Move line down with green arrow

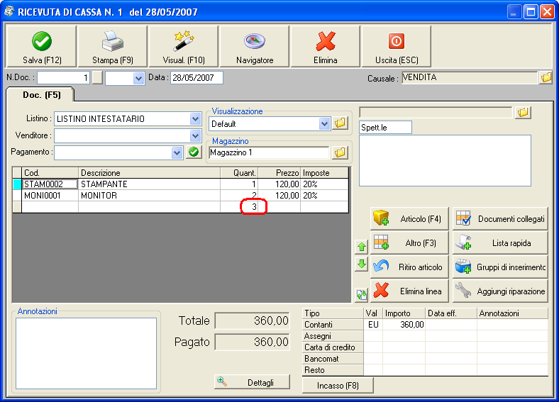(x=362, y=264)
